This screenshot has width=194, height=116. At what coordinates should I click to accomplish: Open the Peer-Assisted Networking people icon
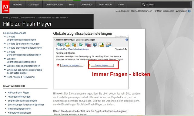(109, 45)
